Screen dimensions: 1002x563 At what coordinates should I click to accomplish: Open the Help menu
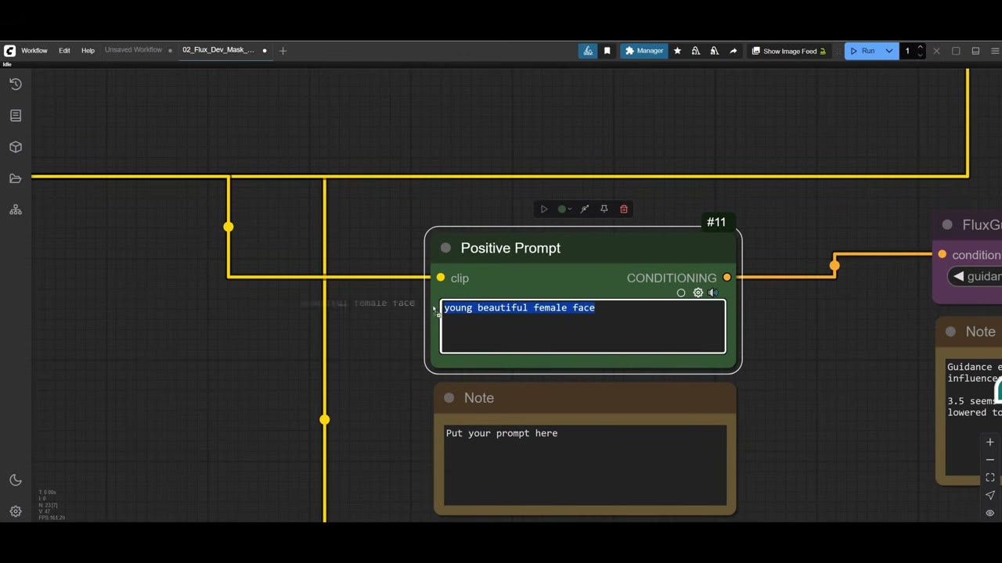coord(88,51)
